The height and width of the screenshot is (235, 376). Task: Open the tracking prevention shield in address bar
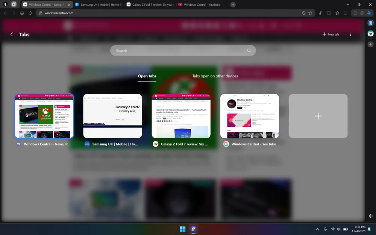[x=304, y=13]
